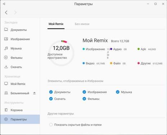This screenshot has width=167, height=135.
Task: Click the back triangle icon in the title bar
Action: pos(4,4)
